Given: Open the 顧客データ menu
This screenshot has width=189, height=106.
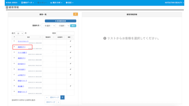Looking at the screenshot, I should pyautogui.click(x=28, y=3).
